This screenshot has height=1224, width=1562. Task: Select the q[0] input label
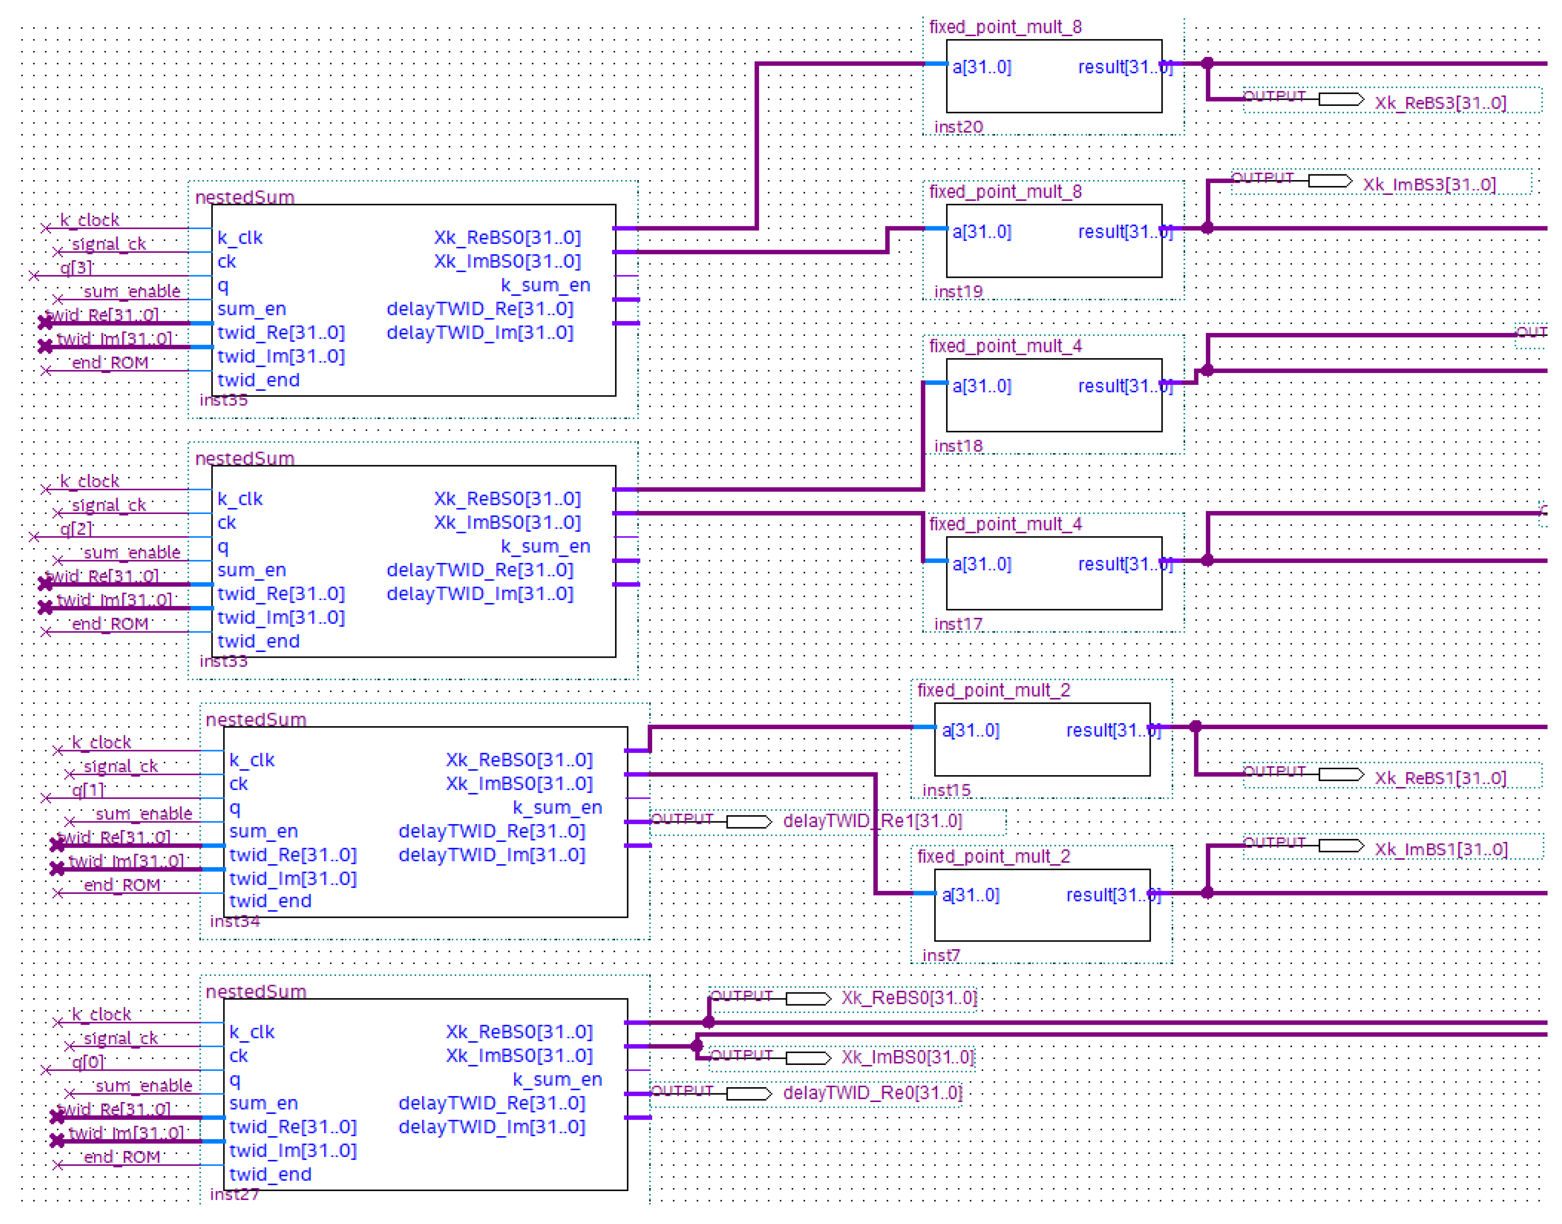(x=87, y=1062)
